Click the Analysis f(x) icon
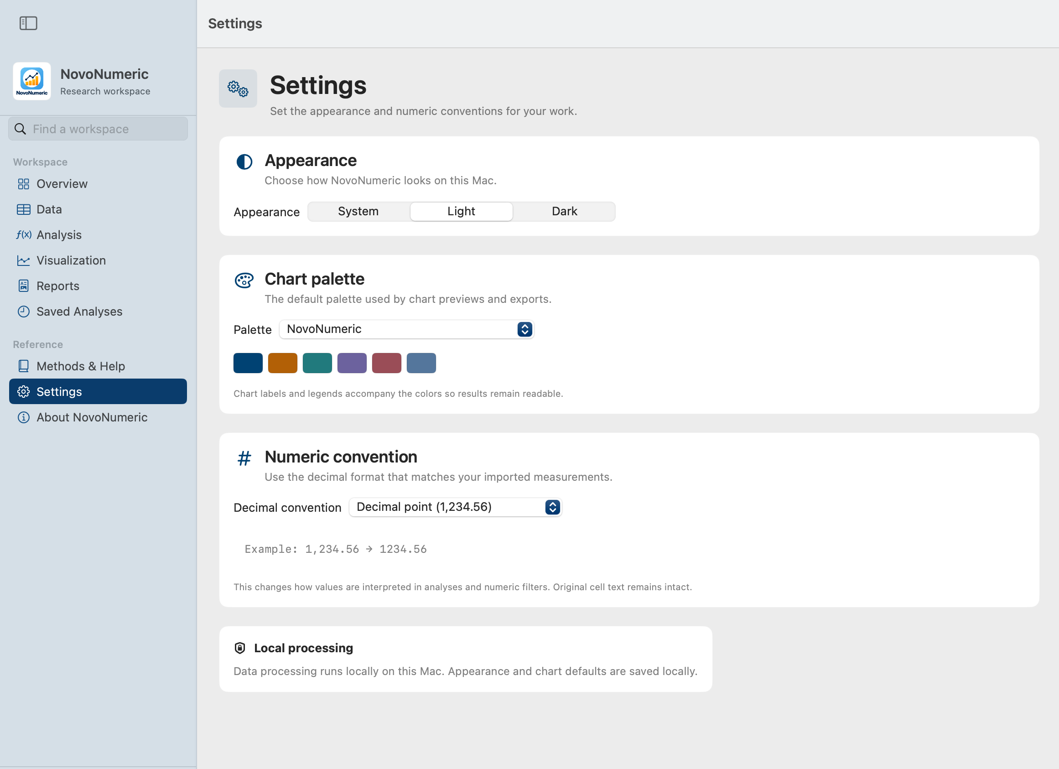This screenshot has height=769, width=1059. (23, 235)
